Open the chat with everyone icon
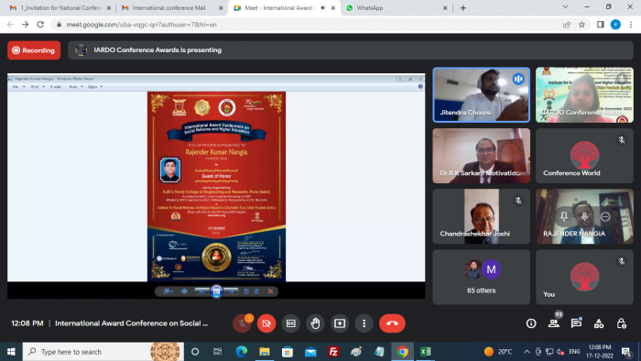This screenshot has height=361, width=641. click(576, 323)
